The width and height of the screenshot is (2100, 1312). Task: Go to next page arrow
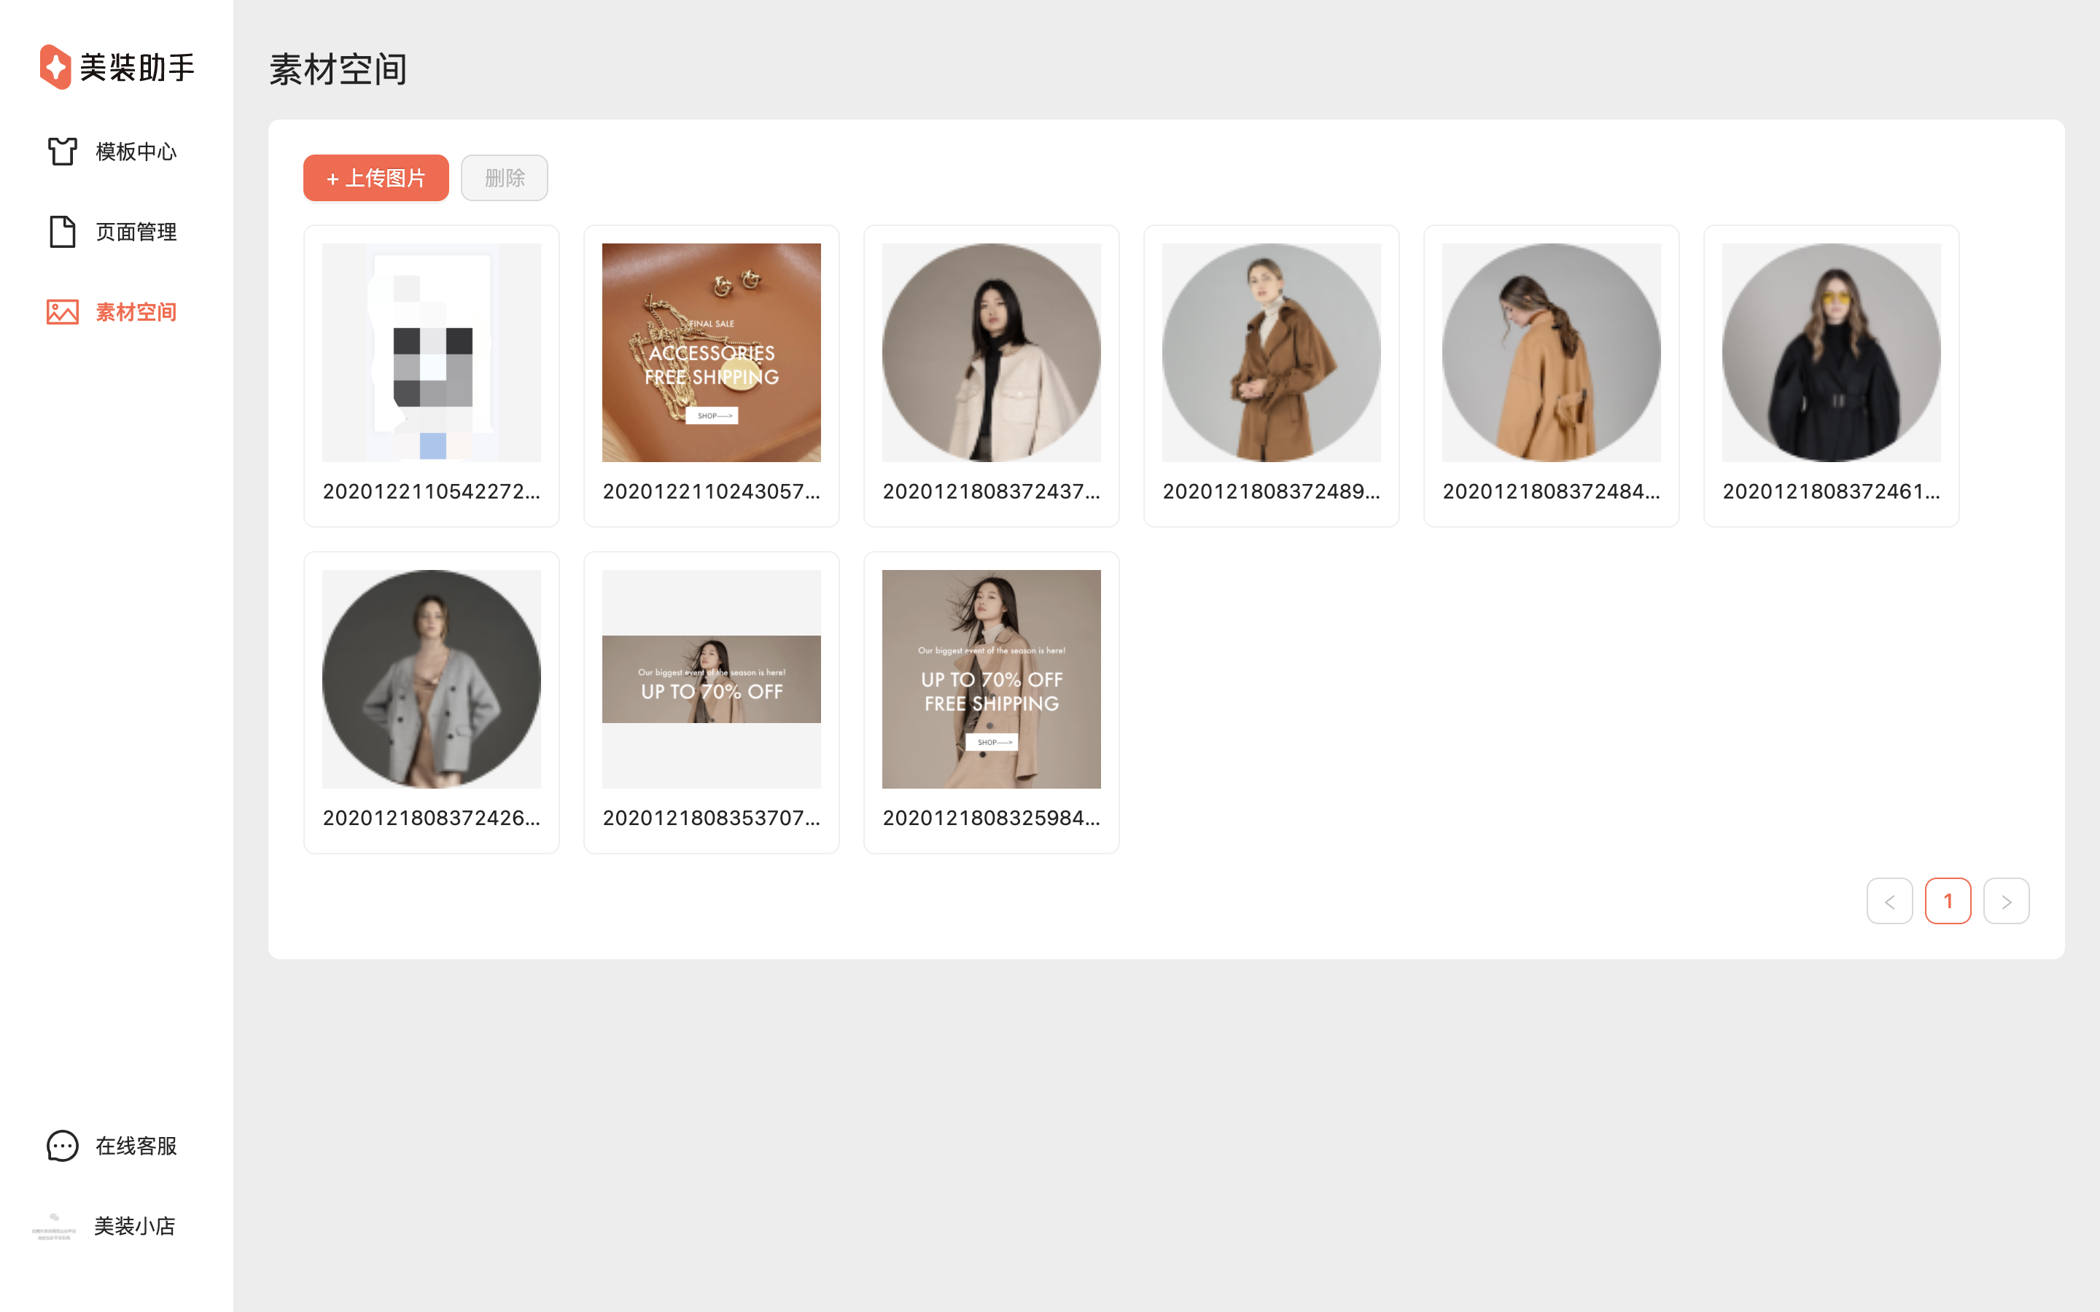(x=2005, y=902)
